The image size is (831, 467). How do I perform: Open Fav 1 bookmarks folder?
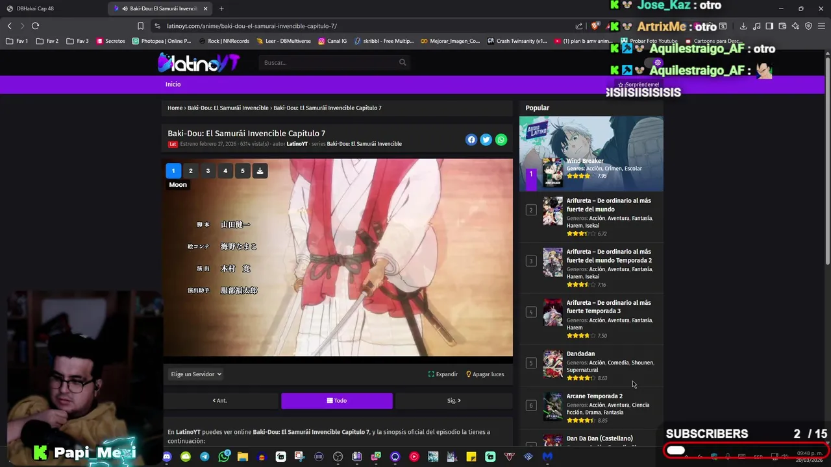coord(16,41)
